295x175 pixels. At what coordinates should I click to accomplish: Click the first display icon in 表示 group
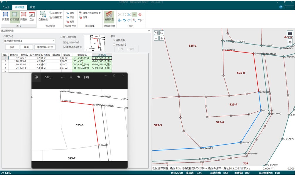point(120,14)
